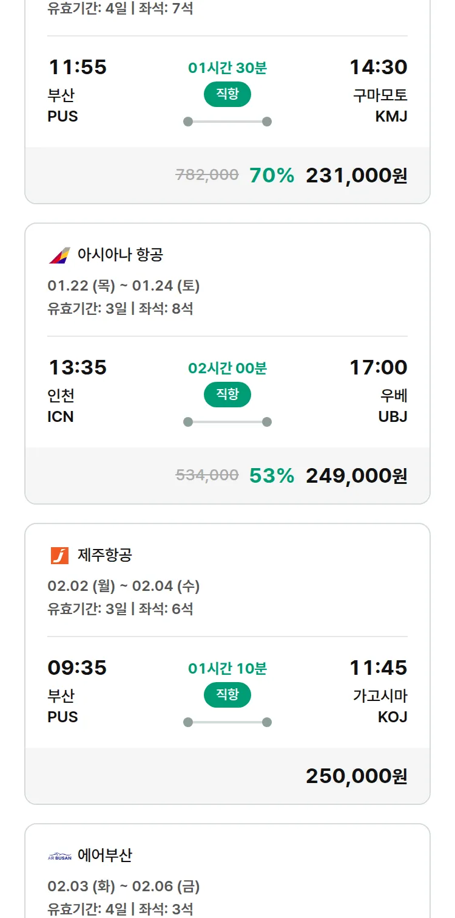Click the 09:35 Busan departure time

(x=78, y=668)
